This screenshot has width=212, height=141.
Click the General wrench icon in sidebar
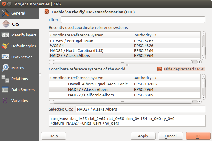pyautogui.click(x=5, y=13)
